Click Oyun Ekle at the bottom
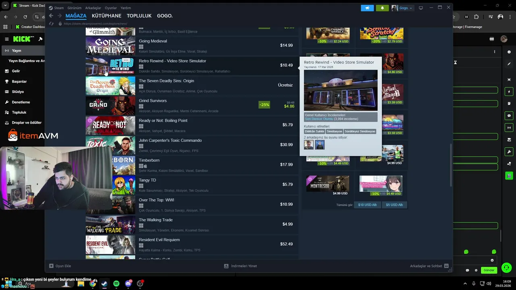 (60, 266)
